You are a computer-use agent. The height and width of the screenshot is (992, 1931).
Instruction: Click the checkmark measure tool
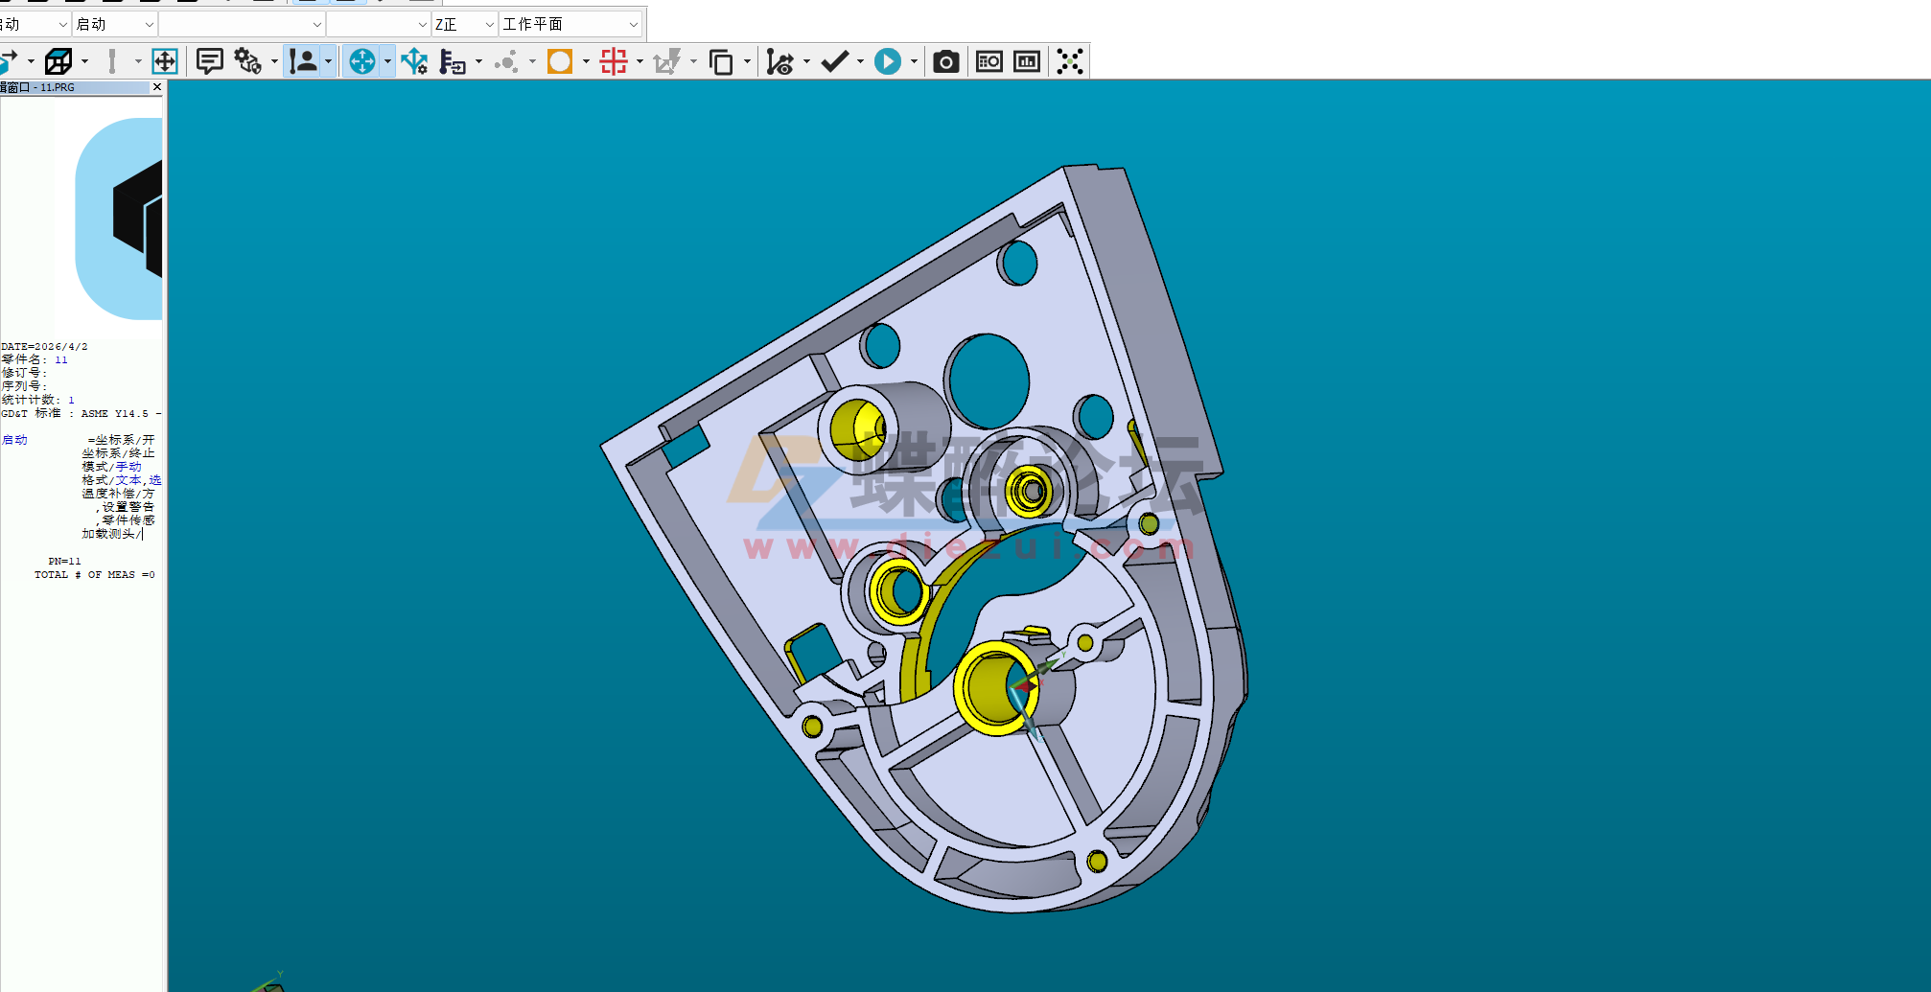pos(835,60)
